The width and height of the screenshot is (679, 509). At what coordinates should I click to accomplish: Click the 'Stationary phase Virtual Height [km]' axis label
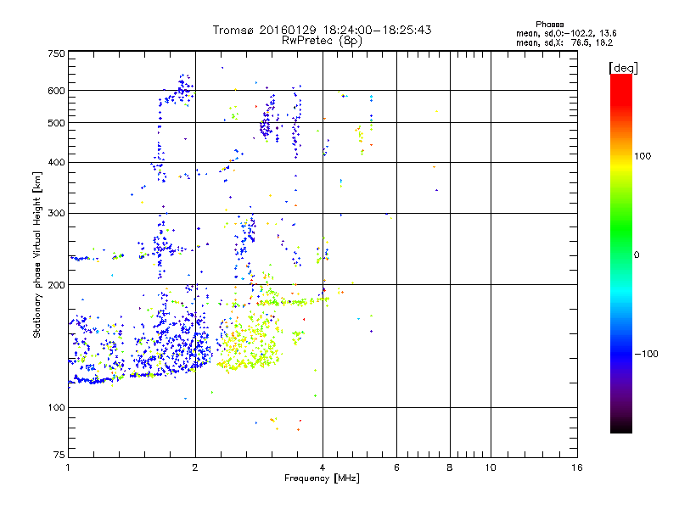(x=36, y=255)
